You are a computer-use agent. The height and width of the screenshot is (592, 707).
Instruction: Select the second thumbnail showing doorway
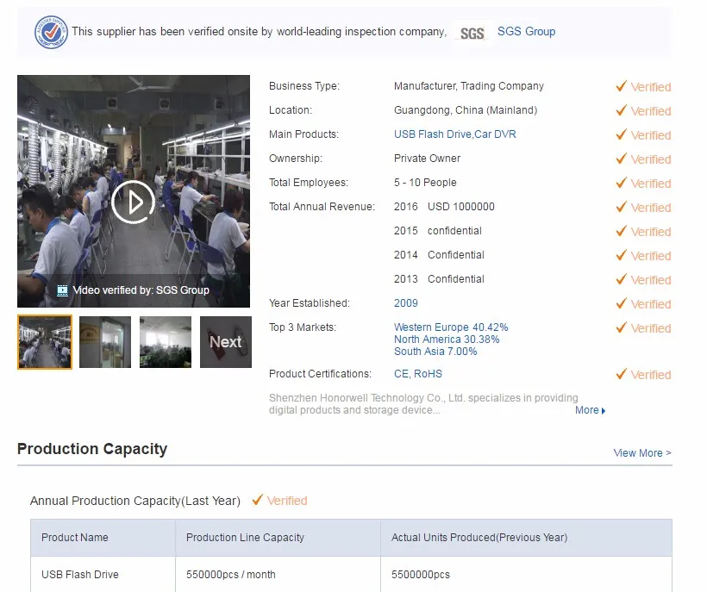105,342
